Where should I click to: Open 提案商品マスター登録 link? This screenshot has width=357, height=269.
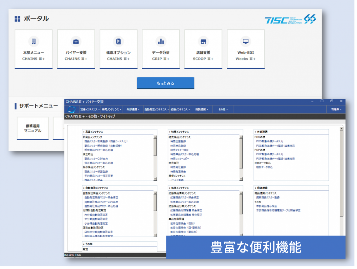click(268, 197)
